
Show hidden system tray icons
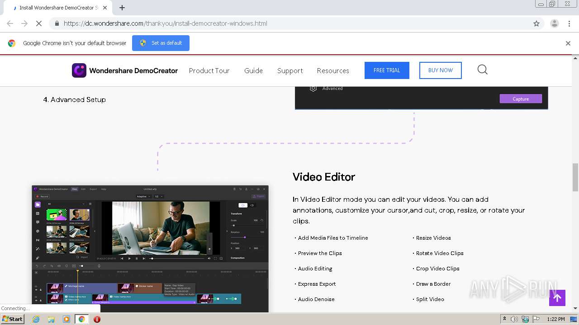[504, 319]
